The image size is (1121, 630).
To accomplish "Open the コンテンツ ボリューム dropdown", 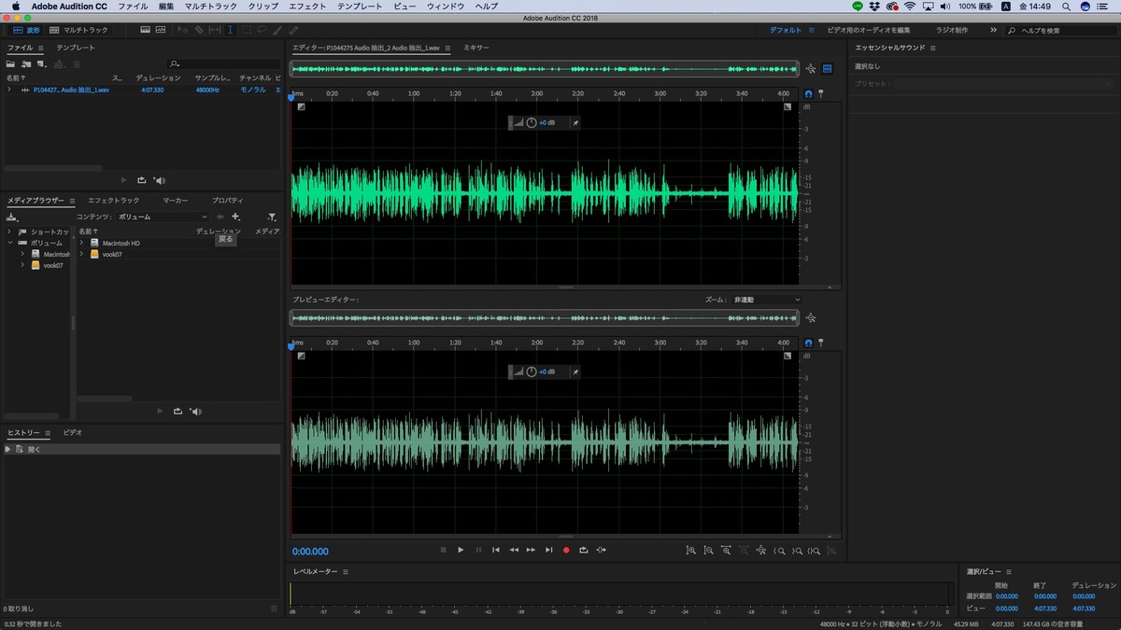I will coord(162,217).
